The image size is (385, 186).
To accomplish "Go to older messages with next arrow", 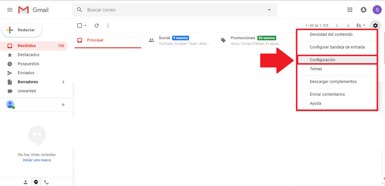I will 348,25.
